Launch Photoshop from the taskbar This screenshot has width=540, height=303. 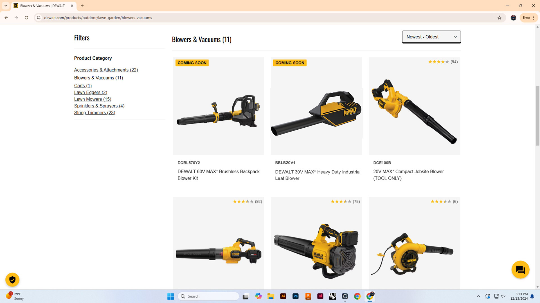click(x=295, y=296)
